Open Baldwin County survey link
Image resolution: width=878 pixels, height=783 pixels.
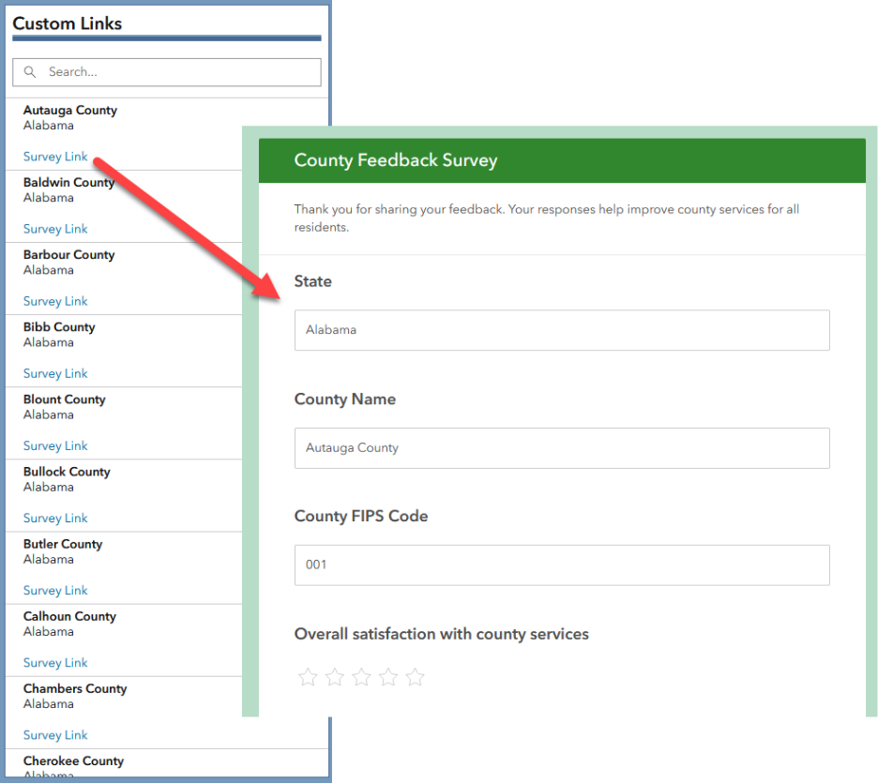click(55, 229)
